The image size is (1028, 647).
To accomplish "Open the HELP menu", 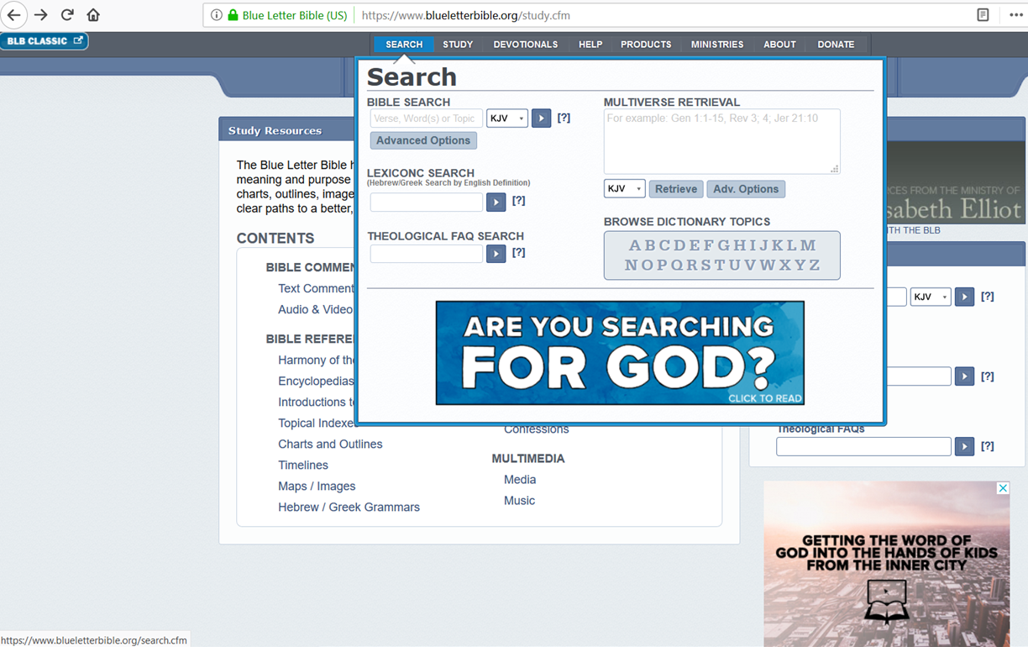I will click(590, 45).
